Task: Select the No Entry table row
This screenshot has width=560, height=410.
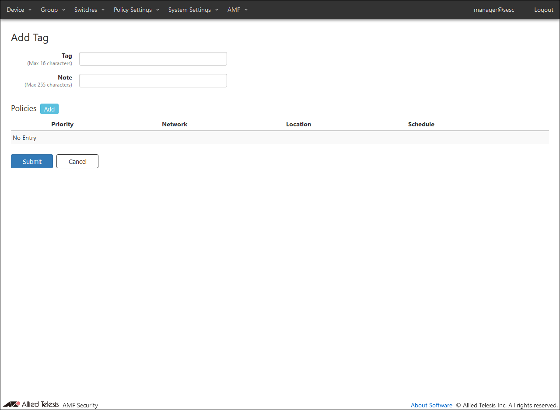Action: tap(280, 138)
